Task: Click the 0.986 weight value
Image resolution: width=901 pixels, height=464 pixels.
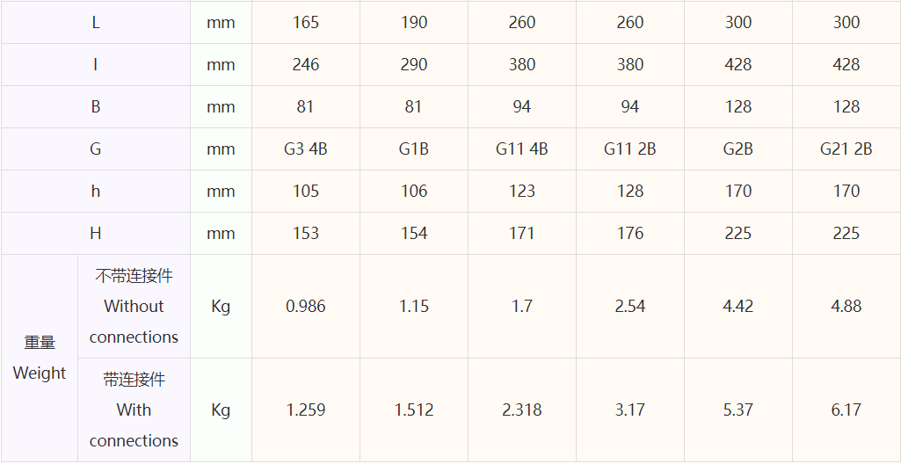Action: click(x=306, y=307)
